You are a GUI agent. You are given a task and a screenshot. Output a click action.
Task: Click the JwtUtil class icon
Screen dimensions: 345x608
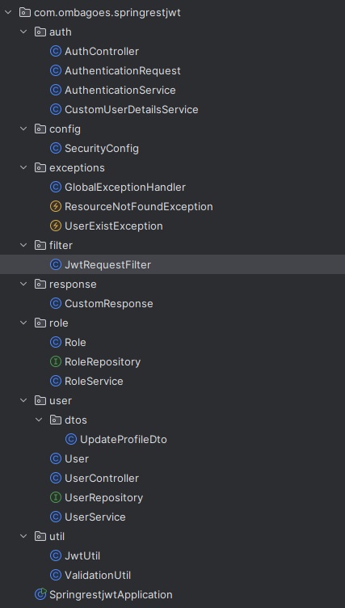(x=56, y=555)
